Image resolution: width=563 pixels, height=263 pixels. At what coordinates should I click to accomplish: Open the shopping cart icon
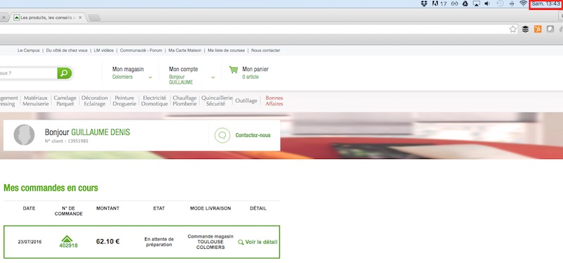pos(234,70)
